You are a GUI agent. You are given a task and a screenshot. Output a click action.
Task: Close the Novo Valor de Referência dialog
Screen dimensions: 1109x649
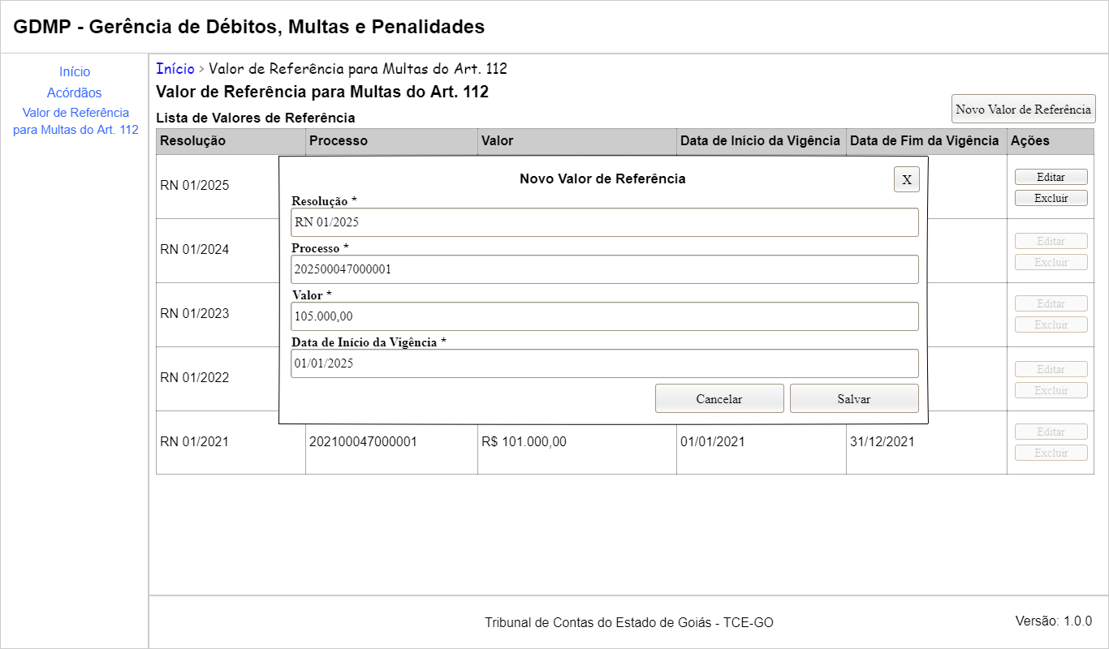[x=906, y=179]
